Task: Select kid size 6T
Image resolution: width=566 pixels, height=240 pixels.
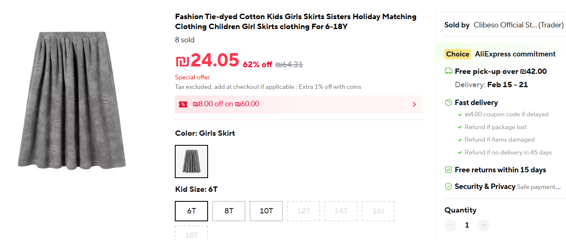Action: pyautogui.click(x=191, y=211)
